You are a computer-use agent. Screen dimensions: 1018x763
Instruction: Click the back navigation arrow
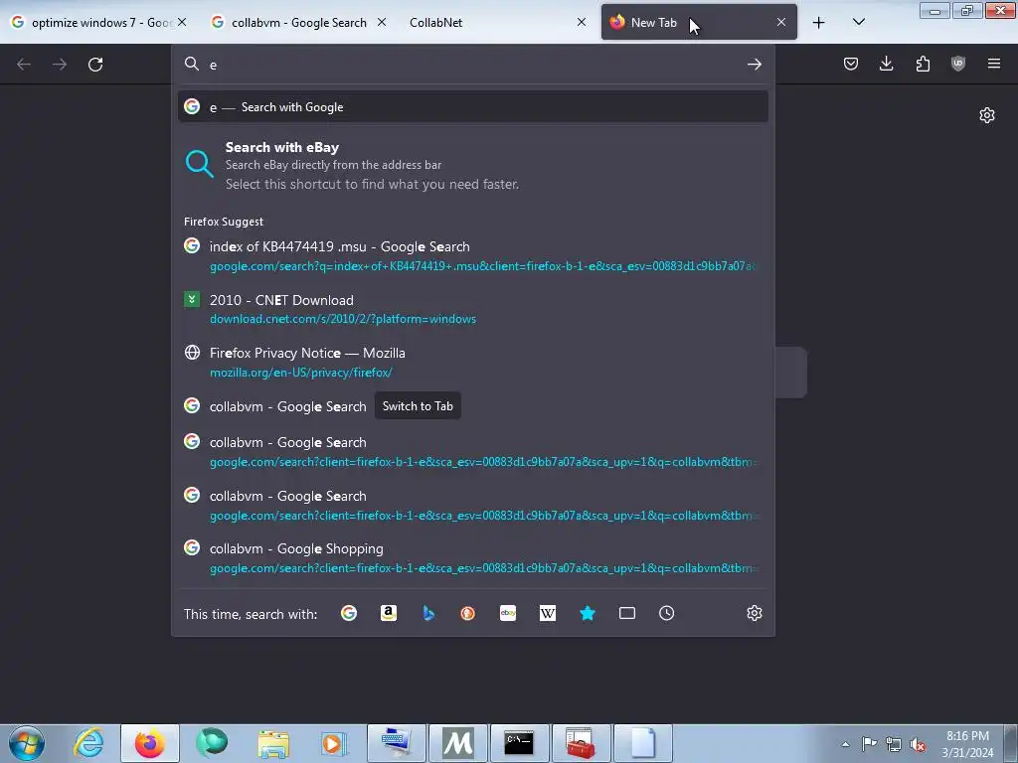[24, 65]
